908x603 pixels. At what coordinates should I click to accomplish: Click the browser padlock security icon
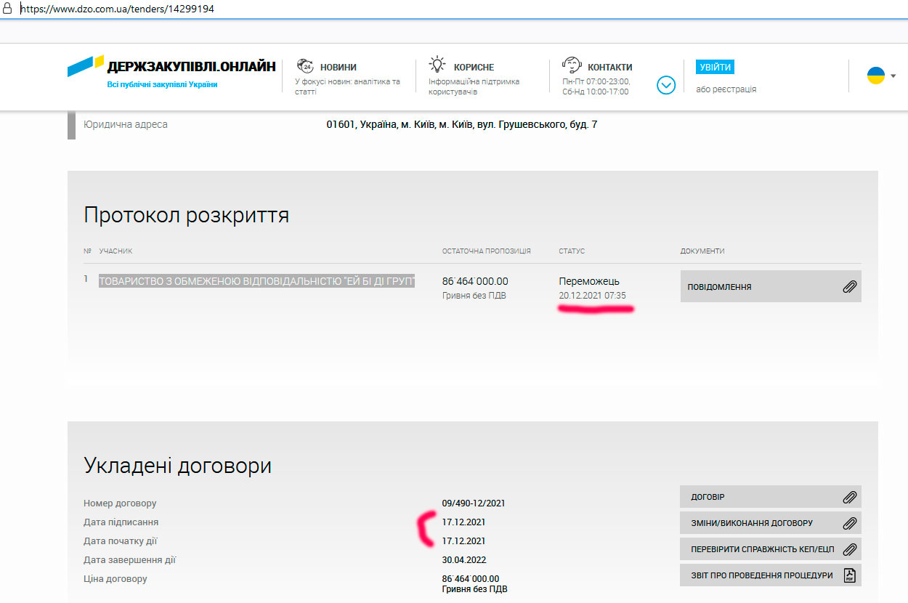point(7,9)
